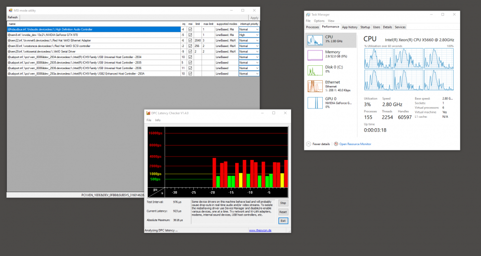Open the Memory usage graph thumbnail
Screen dimensions: 481x256
pyautogui.click(x=315, y=55)
